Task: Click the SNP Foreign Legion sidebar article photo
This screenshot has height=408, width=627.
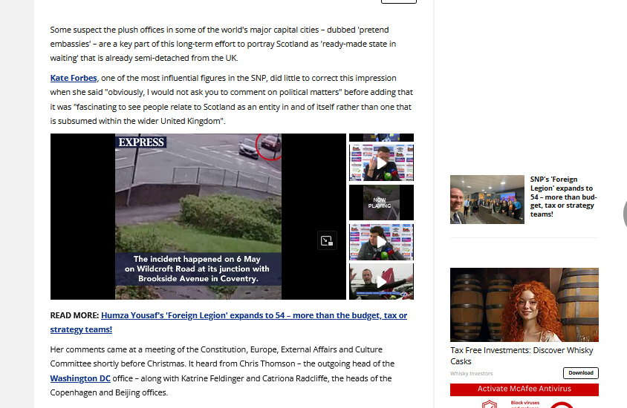Action: pos(487,200)
